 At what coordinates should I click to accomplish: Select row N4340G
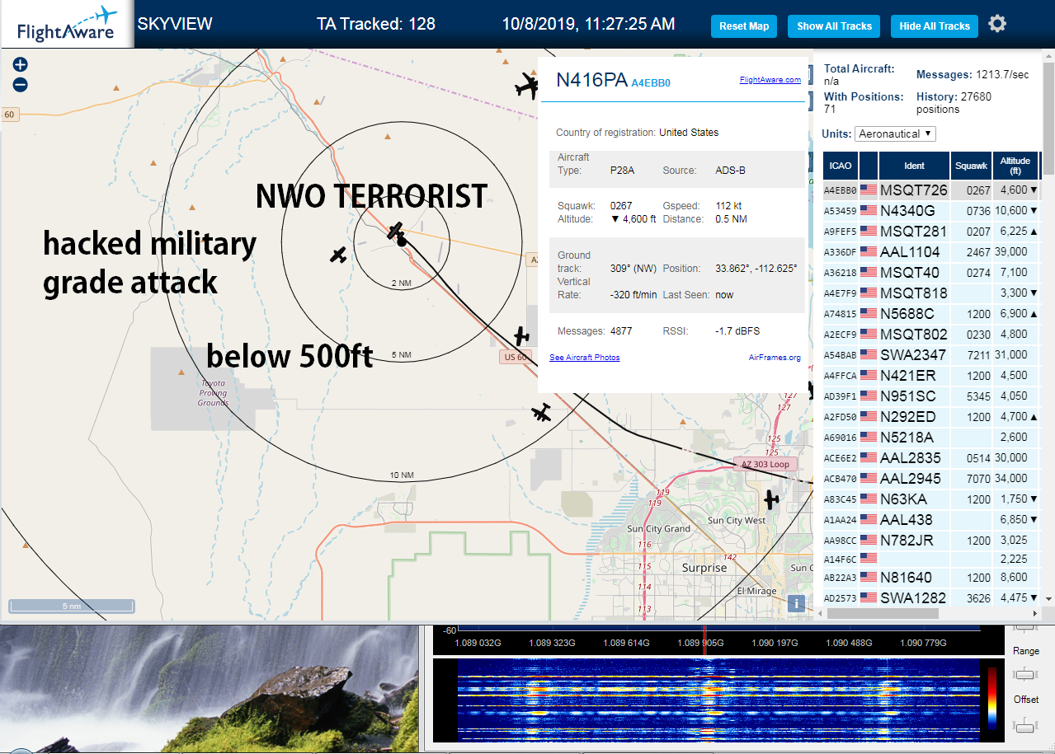(x=930, y=211)
